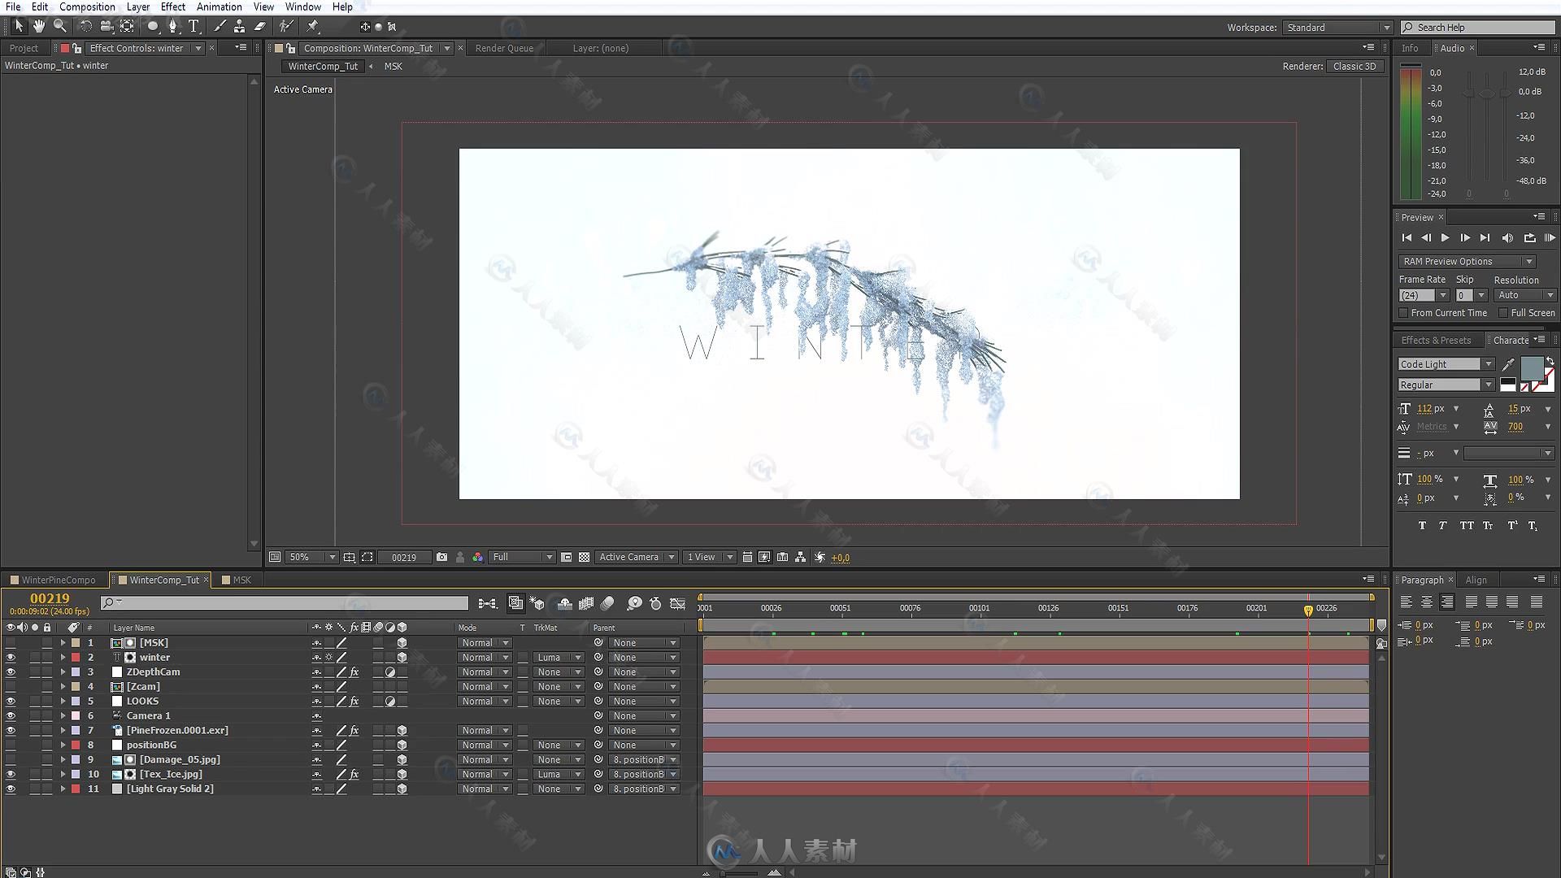Expand the positionBG layer properties
The image size is (1561, 878).
63,745
